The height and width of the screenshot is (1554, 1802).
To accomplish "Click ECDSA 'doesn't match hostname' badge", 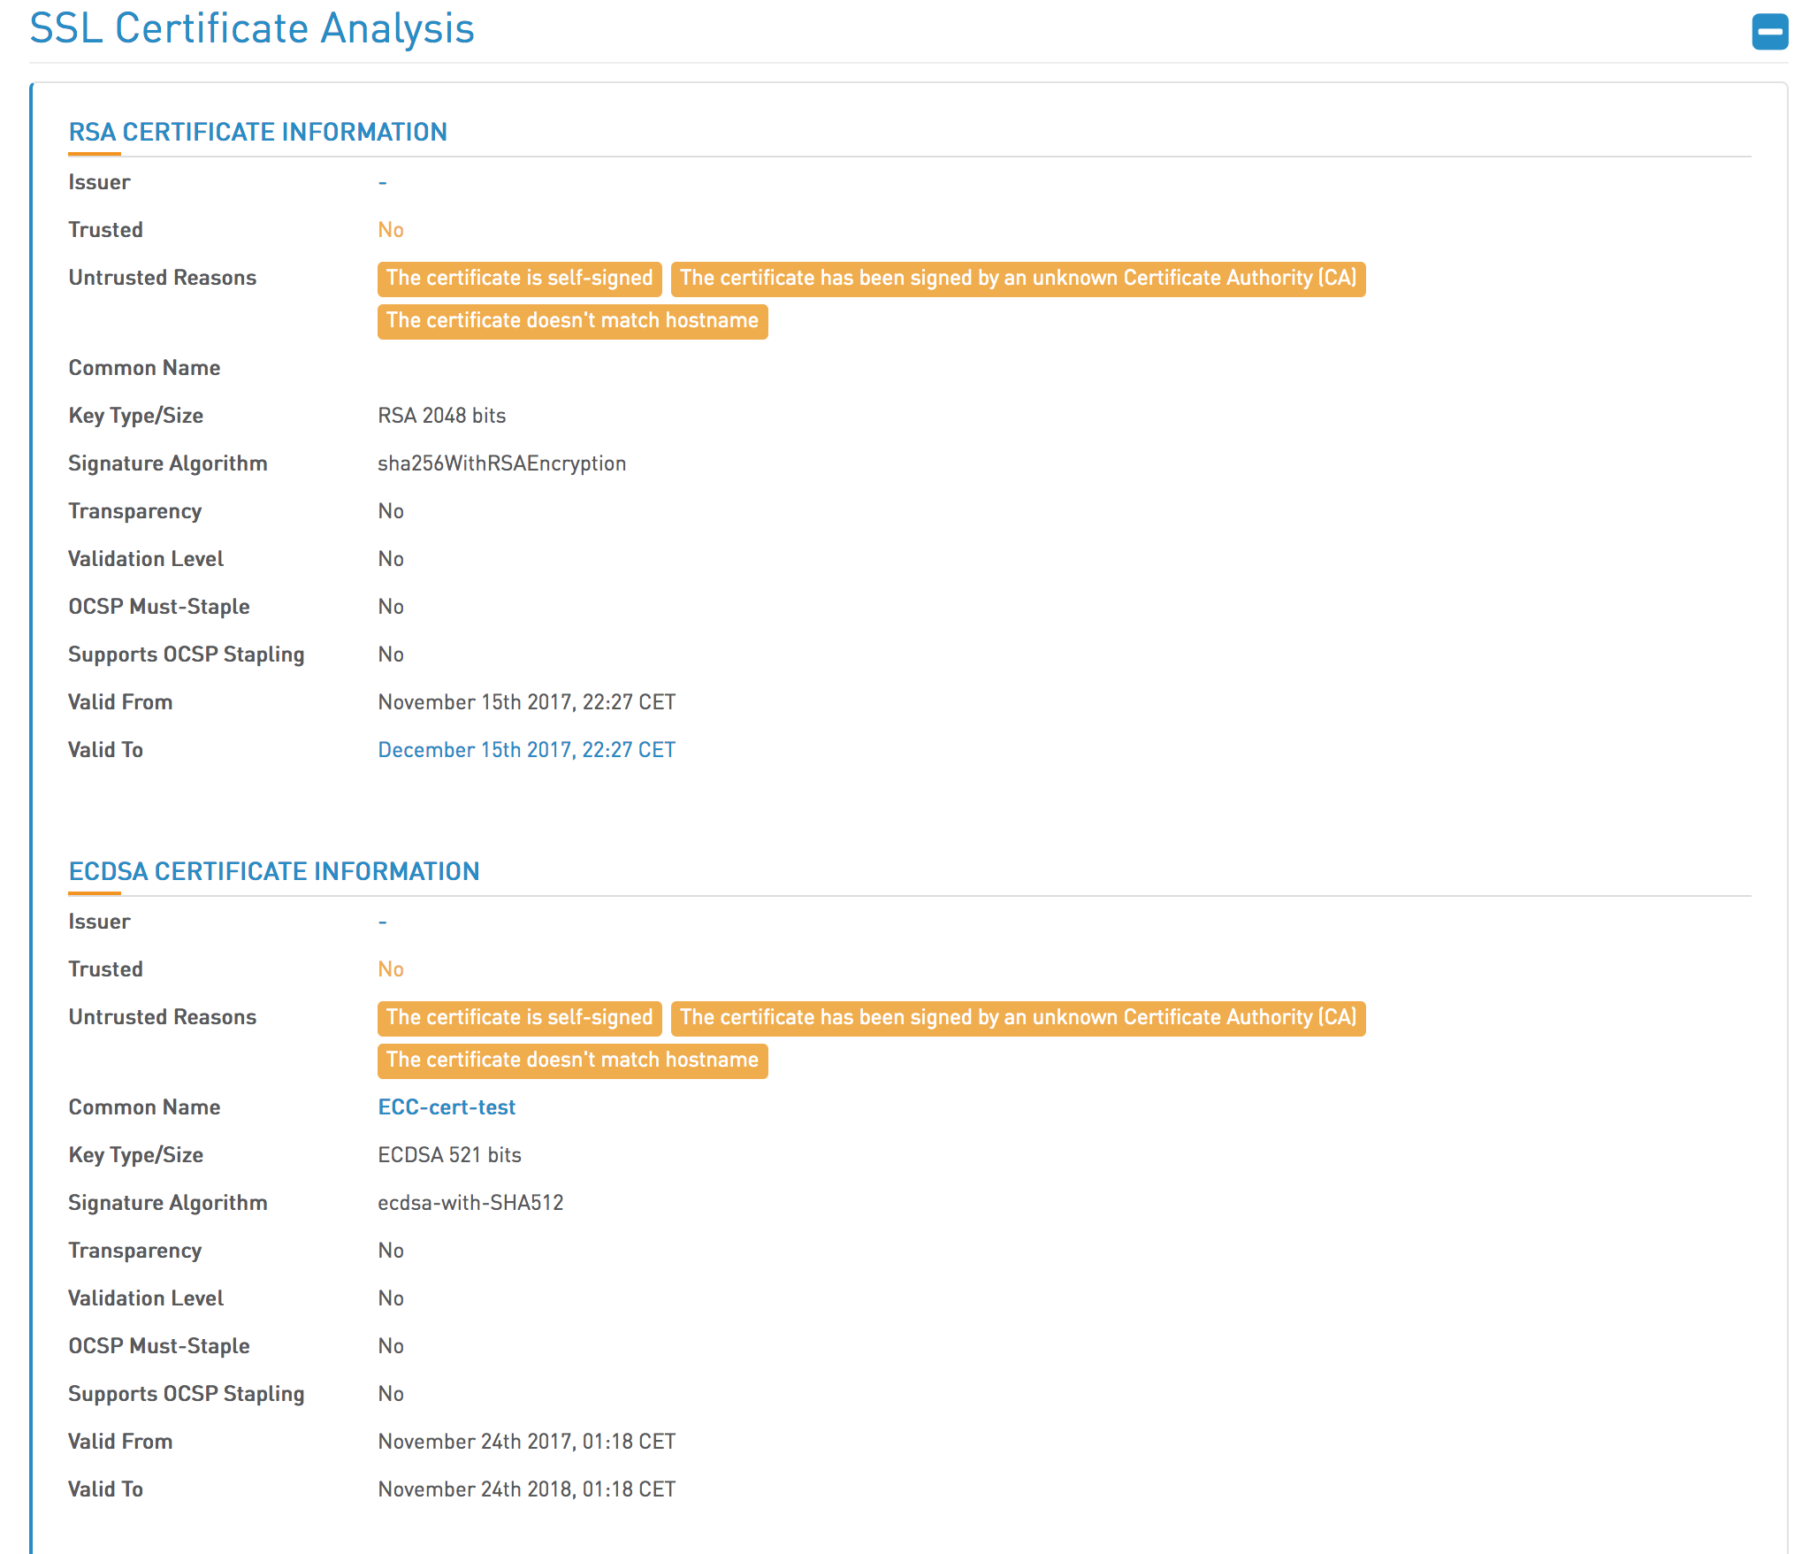I will [x=572, y=1060].
